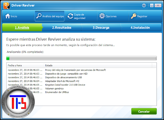Select the 2.Resultados step tab
164x120 pixels.
62,28
